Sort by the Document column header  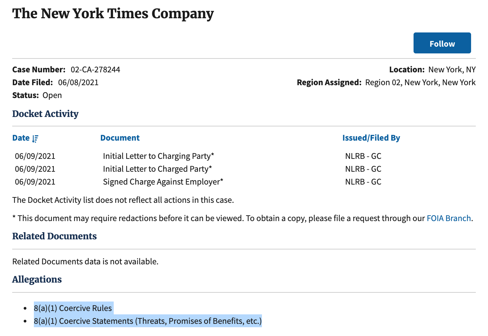pyautogui.click(x=120, y=138)
